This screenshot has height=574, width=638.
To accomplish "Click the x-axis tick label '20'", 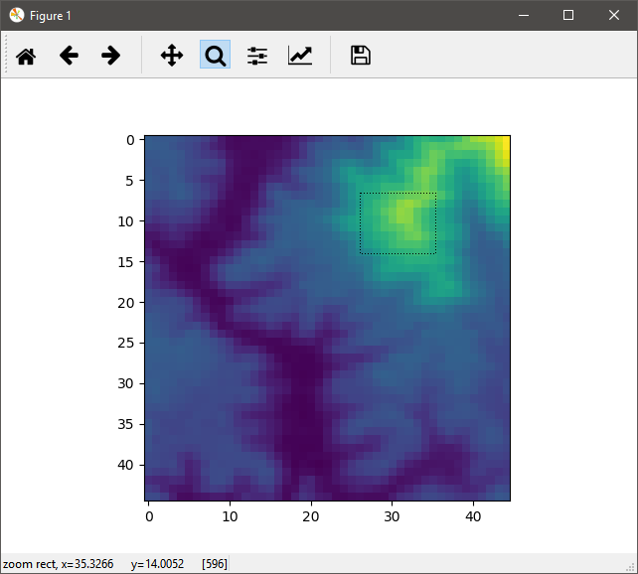I will (x=311, y=516).
